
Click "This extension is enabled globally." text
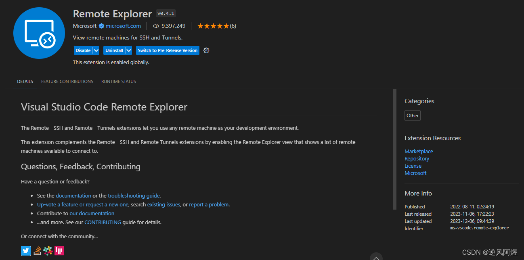pyautogui.click(x=111, y=62)
